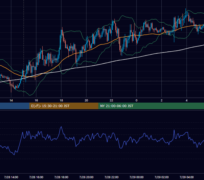Click the 0 hour axis label

point(136,100)
